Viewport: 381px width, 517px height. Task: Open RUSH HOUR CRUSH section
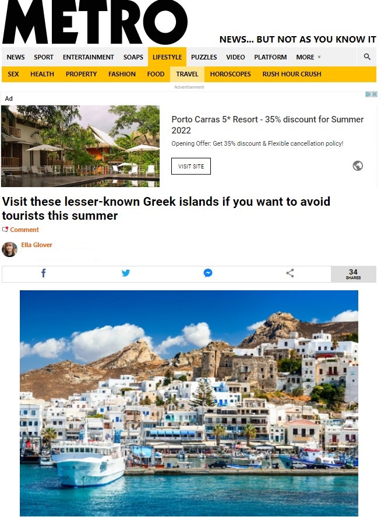tap(292, 74)
